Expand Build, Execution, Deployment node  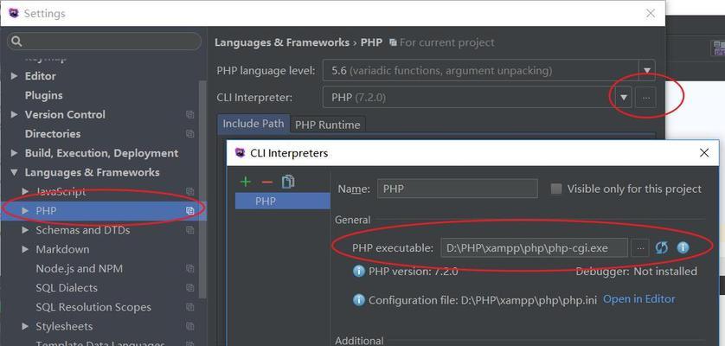15,153
